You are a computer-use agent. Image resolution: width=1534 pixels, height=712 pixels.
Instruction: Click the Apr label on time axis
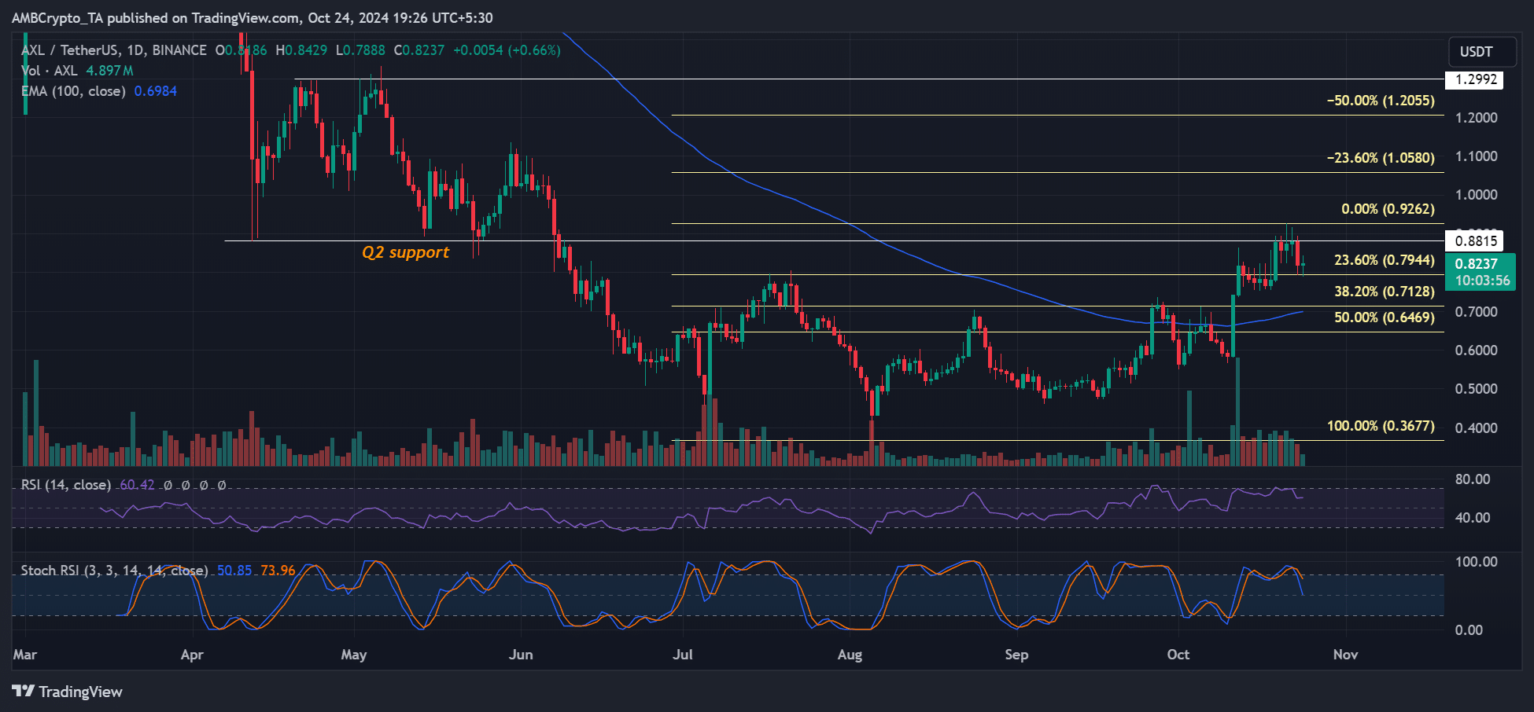pyautogui.click(x=192, y=655)
